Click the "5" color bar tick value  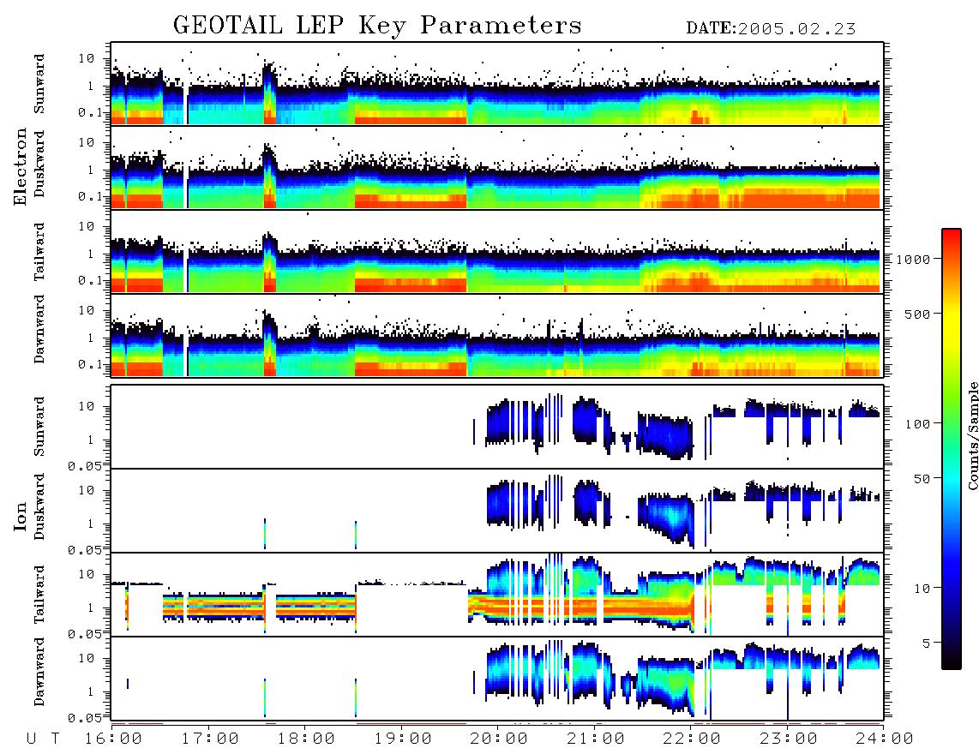tap(927, 643)
